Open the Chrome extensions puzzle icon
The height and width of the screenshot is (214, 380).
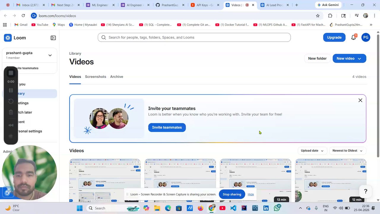pyautogui.click(x=330, y=16)
